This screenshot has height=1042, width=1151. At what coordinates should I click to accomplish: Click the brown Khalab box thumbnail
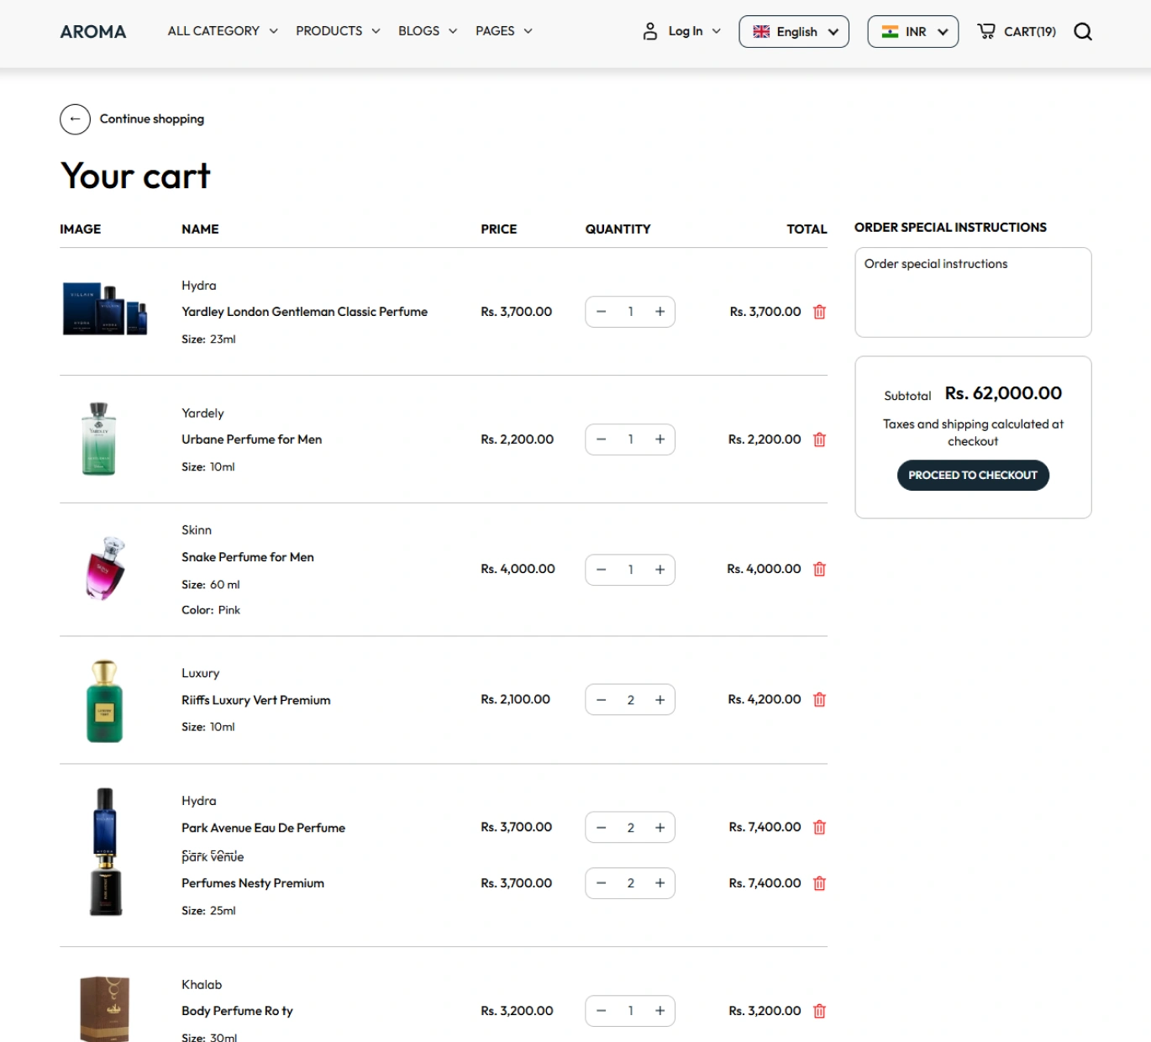pyautogui.click(x=105, y=1008)
